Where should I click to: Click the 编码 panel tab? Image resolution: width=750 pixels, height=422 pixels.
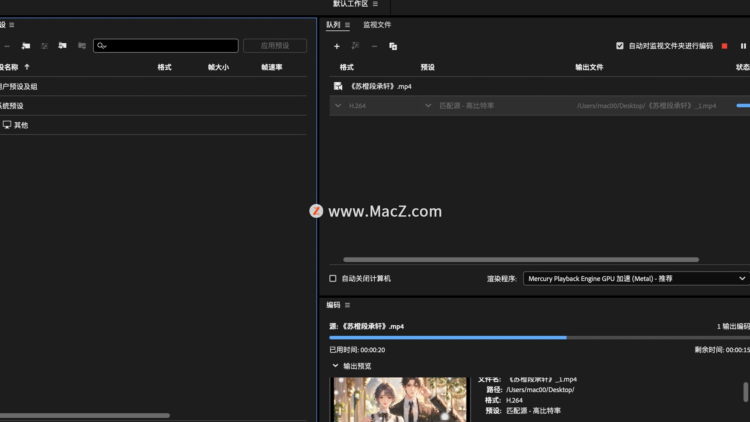(x=333, y=305)
